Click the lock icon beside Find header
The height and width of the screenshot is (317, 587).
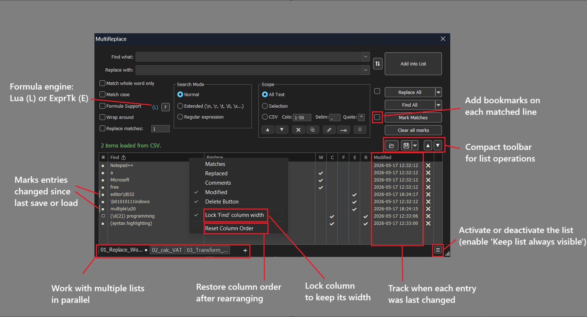click(123, 157)
